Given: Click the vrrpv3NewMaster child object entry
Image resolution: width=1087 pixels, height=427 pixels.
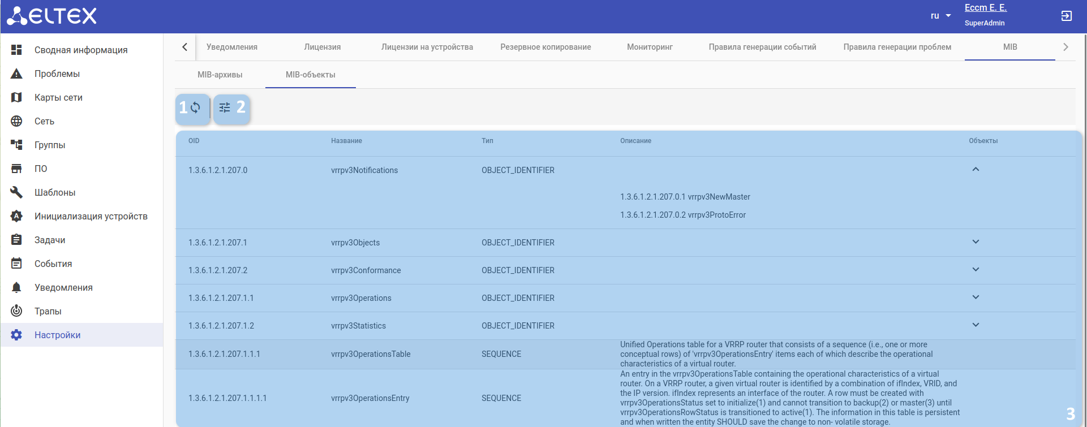Looking at the screenshot, I should click(685, 197).
